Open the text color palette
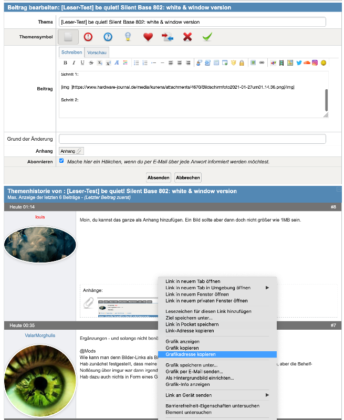The width and height of the screenshot is (344, 420). [x=125, y=62]
